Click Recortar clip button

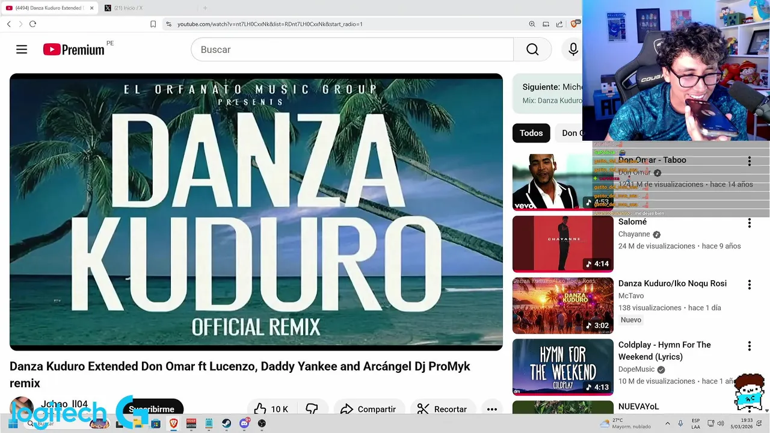coord(443,409)
